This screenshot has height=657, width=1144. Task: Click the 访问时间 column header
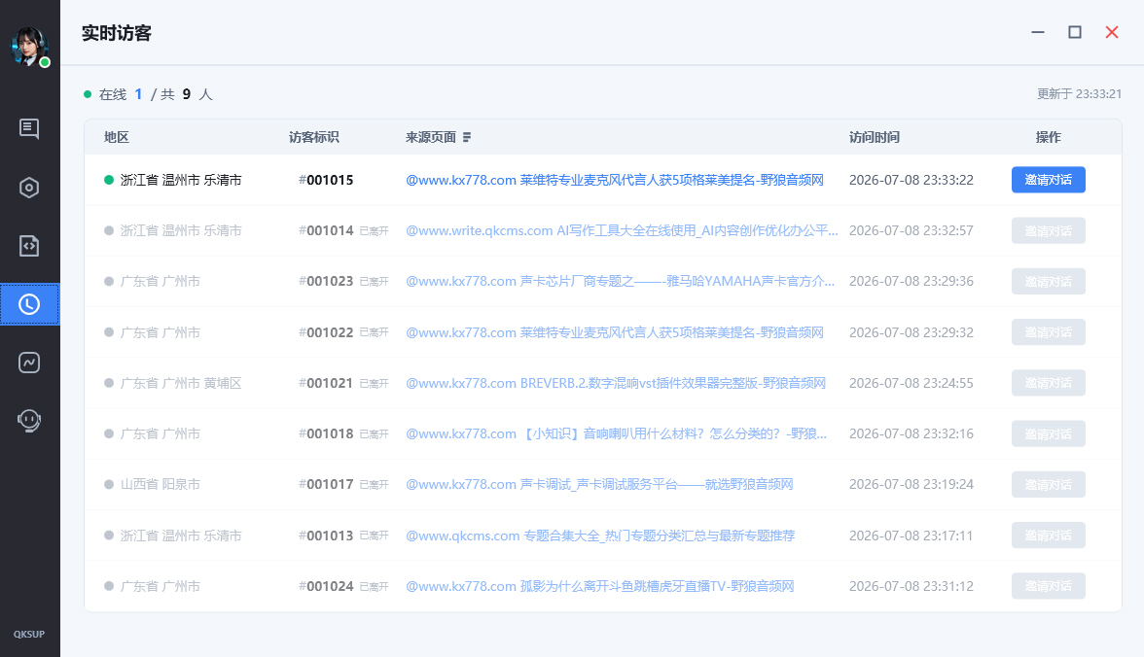point(874,137)
